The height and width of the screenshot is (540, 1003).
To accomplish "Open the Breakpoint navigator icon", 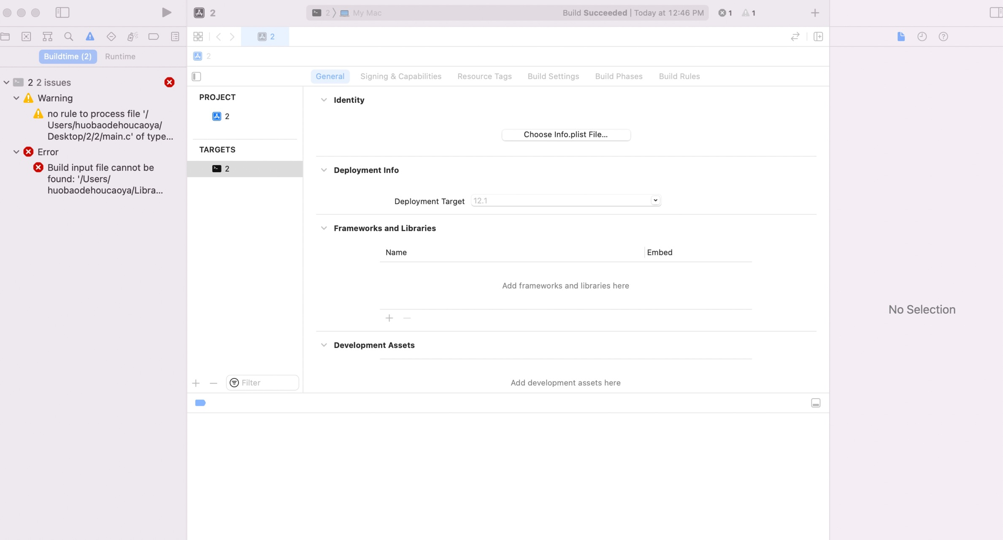I will click(154, 37).
